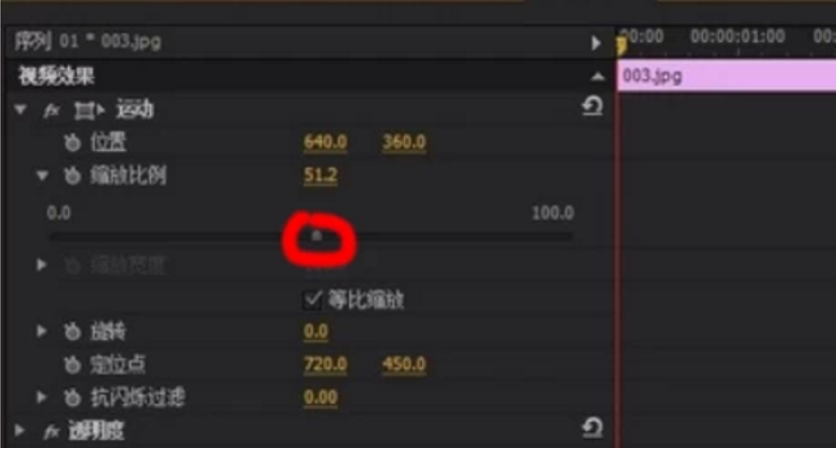Screen dimensions: 836x449
Task: Toggle the 定位点 stopwatch animation icon
Action: click(73, 365)
